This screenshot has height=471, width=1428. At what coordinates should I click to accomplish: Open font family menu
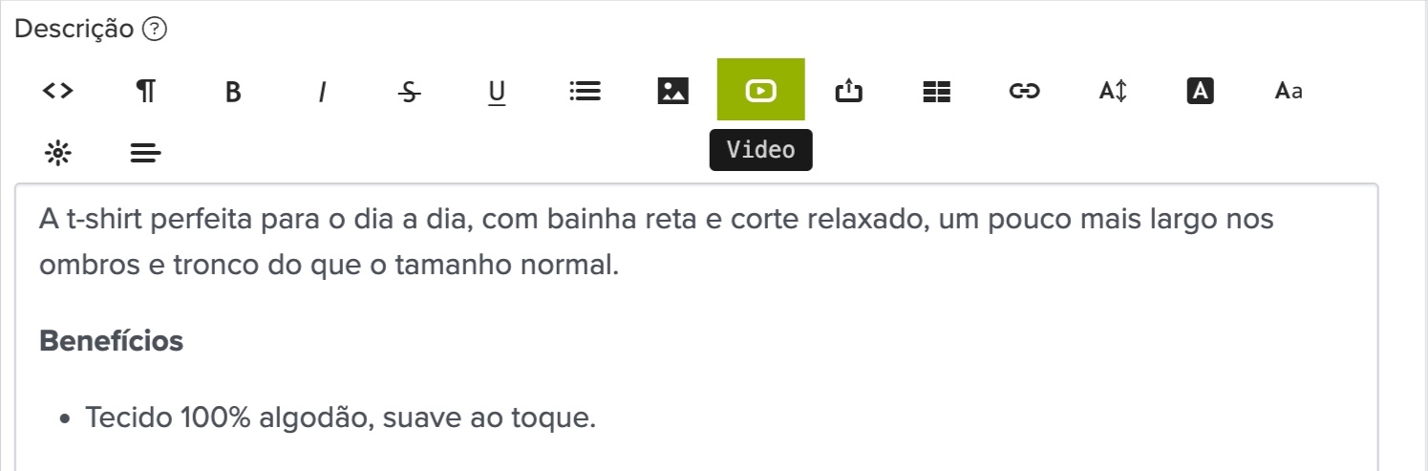tap(1289, 91)
